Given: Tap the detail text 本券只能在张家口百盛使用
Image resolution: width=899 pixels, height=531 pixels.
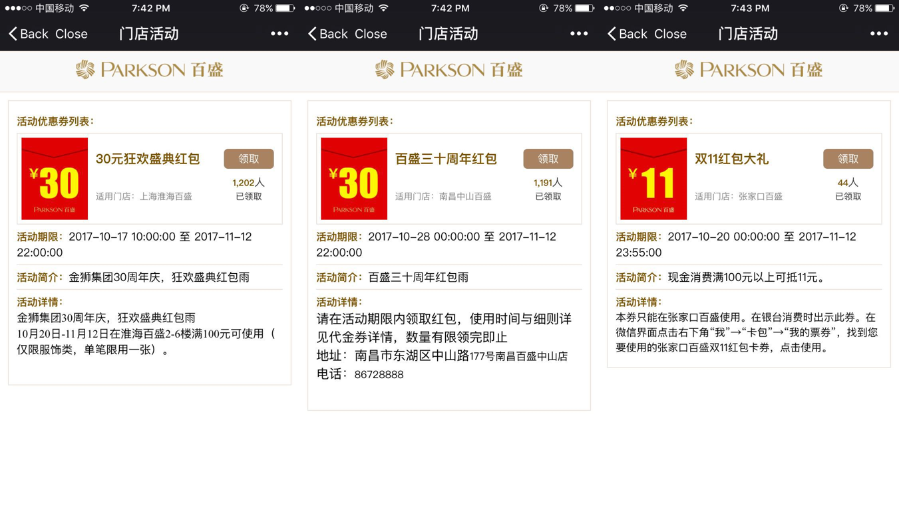Looking at the screenshot, I should click(681, 318).
